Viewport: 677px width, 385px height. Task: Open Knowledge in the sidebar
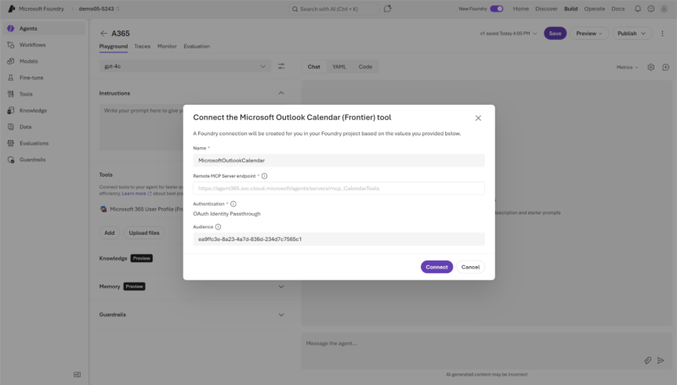(x=43, y=110)
